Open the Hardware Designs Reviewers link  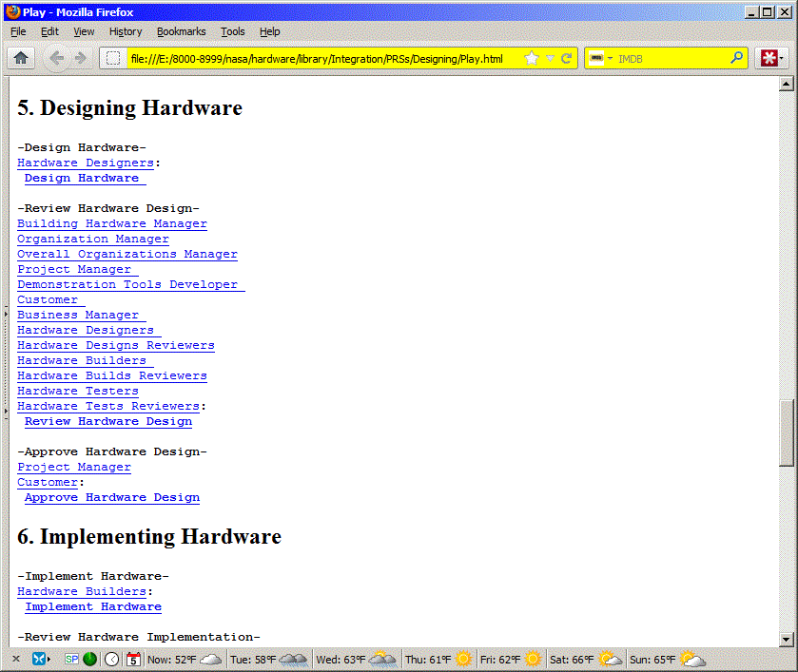pyautogui.click(x=116, y=345)
